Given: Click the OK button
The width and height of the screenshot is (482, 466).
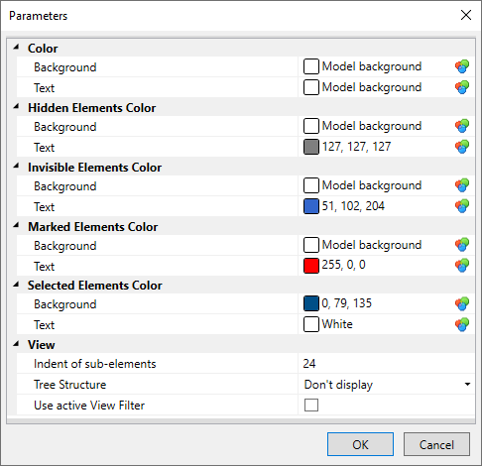Looking at the screenshot, I should point(360,444).
